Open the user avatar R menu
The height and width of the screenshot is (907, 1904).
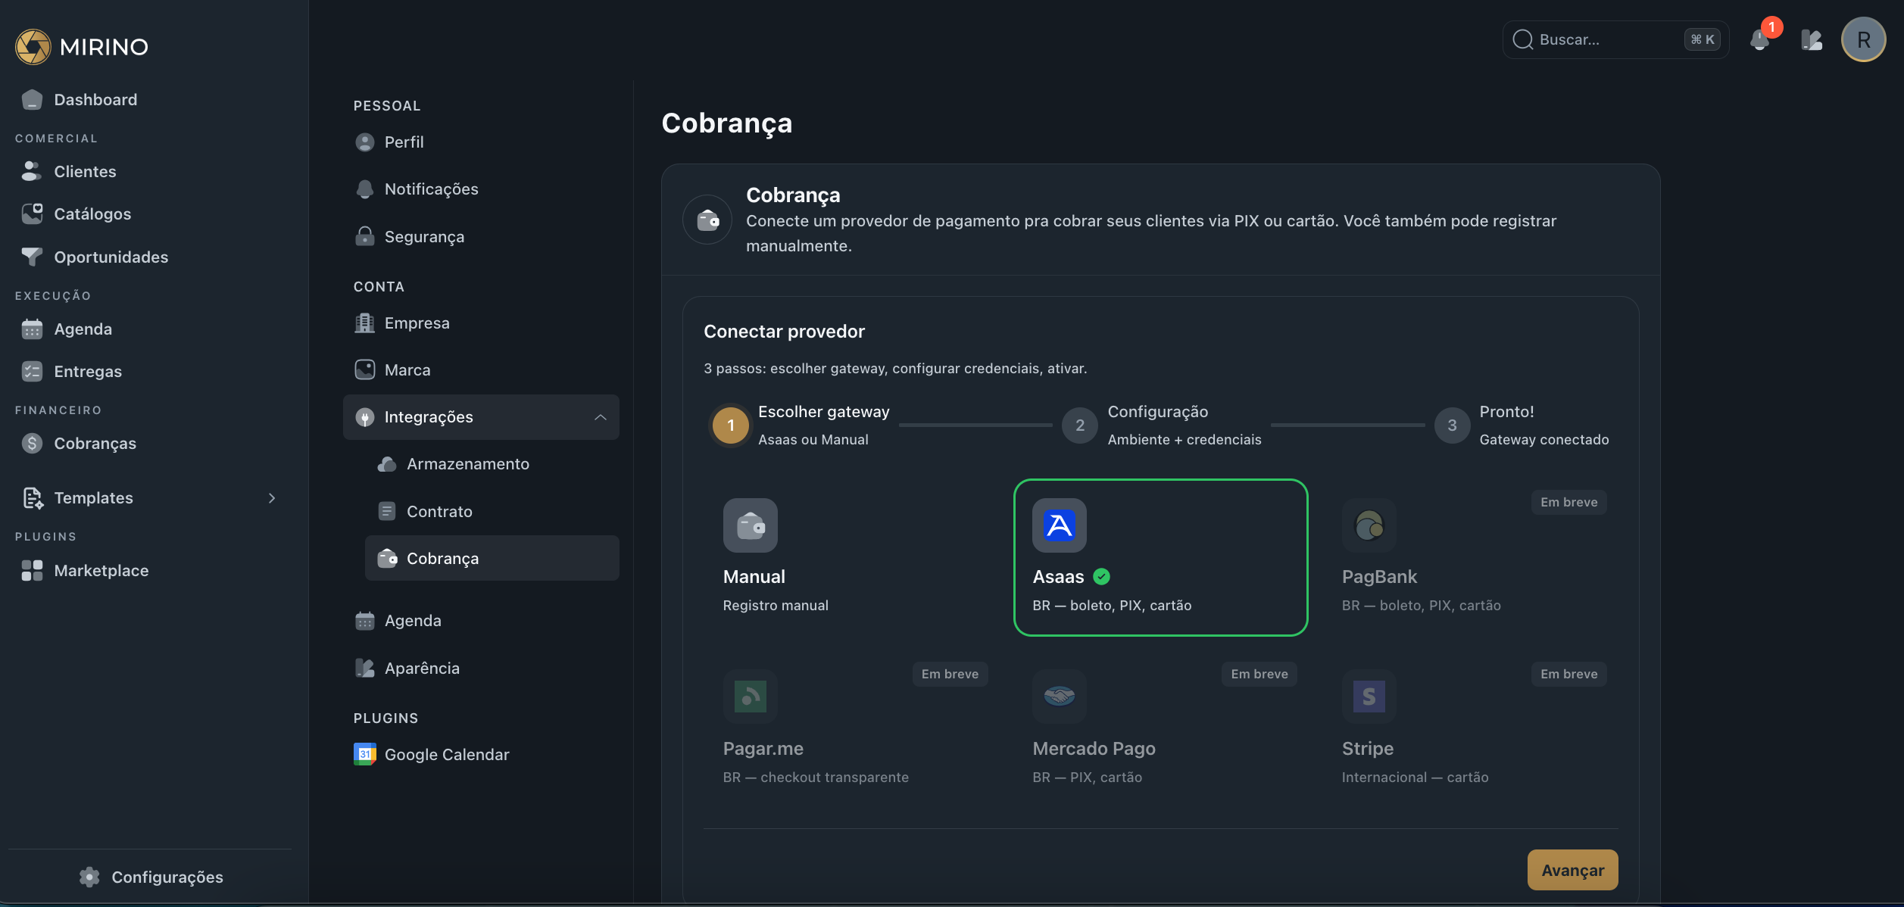pyautogui.click(x=1863, y=39)
